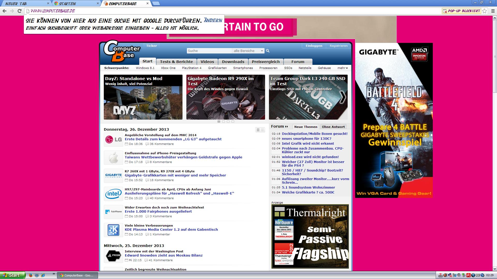This screenshot has height=279, width=497.
Task: Launch Internet Explorer from quick launch
Action: [43, 275]
